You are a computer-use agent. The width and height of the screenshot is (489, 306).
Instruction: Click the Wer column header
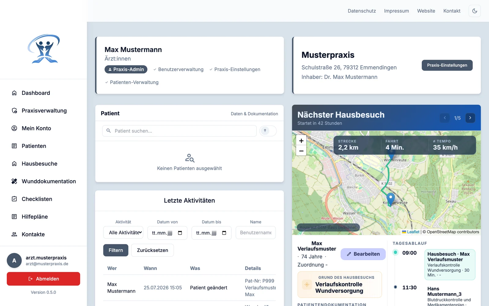pyautogui.click(x=112, y=268)
